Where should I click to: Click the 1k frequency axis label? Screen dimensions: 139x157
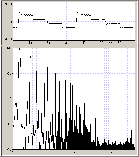coord(74,152)
